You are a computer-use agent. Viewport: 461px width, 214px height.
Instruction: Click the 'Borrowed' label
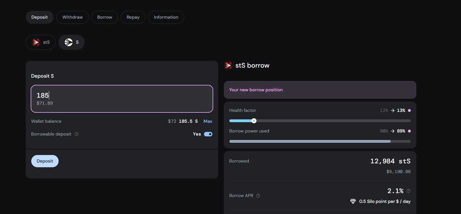239,161
